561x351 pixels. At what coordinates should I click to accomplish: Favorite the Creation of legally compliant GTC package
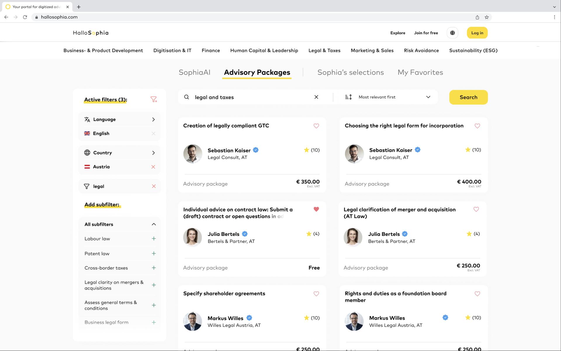[x=316, y=126]
